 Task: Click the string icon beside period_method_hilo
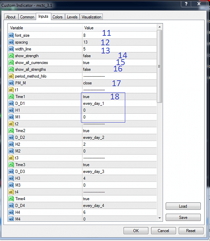11,76
